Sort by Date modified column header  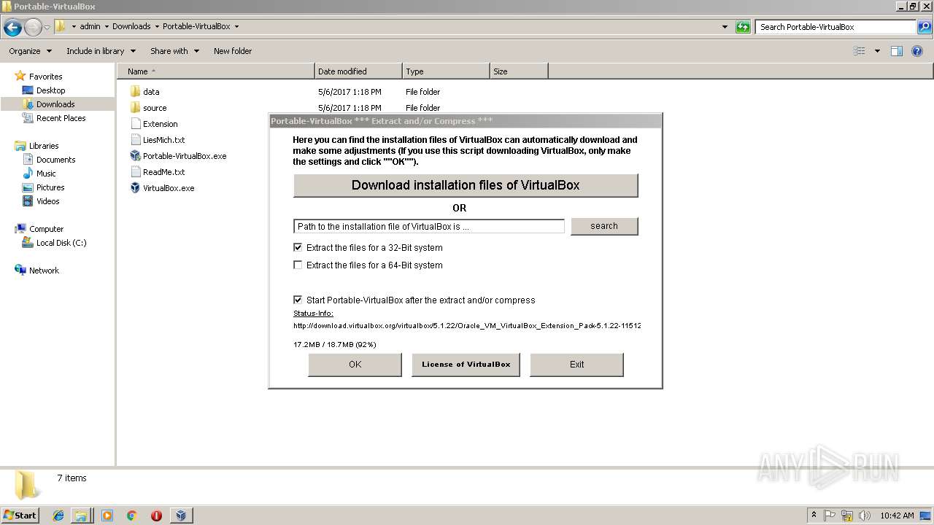358,71
